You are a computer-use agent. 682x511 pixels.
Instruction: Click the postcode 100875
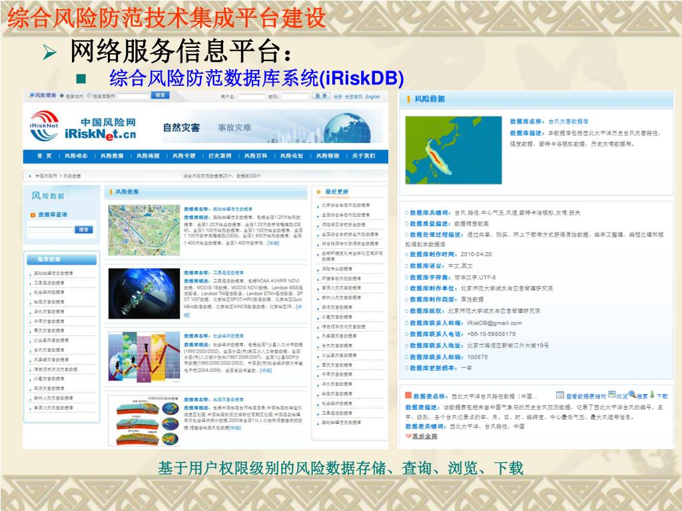[x=477, y=357]
